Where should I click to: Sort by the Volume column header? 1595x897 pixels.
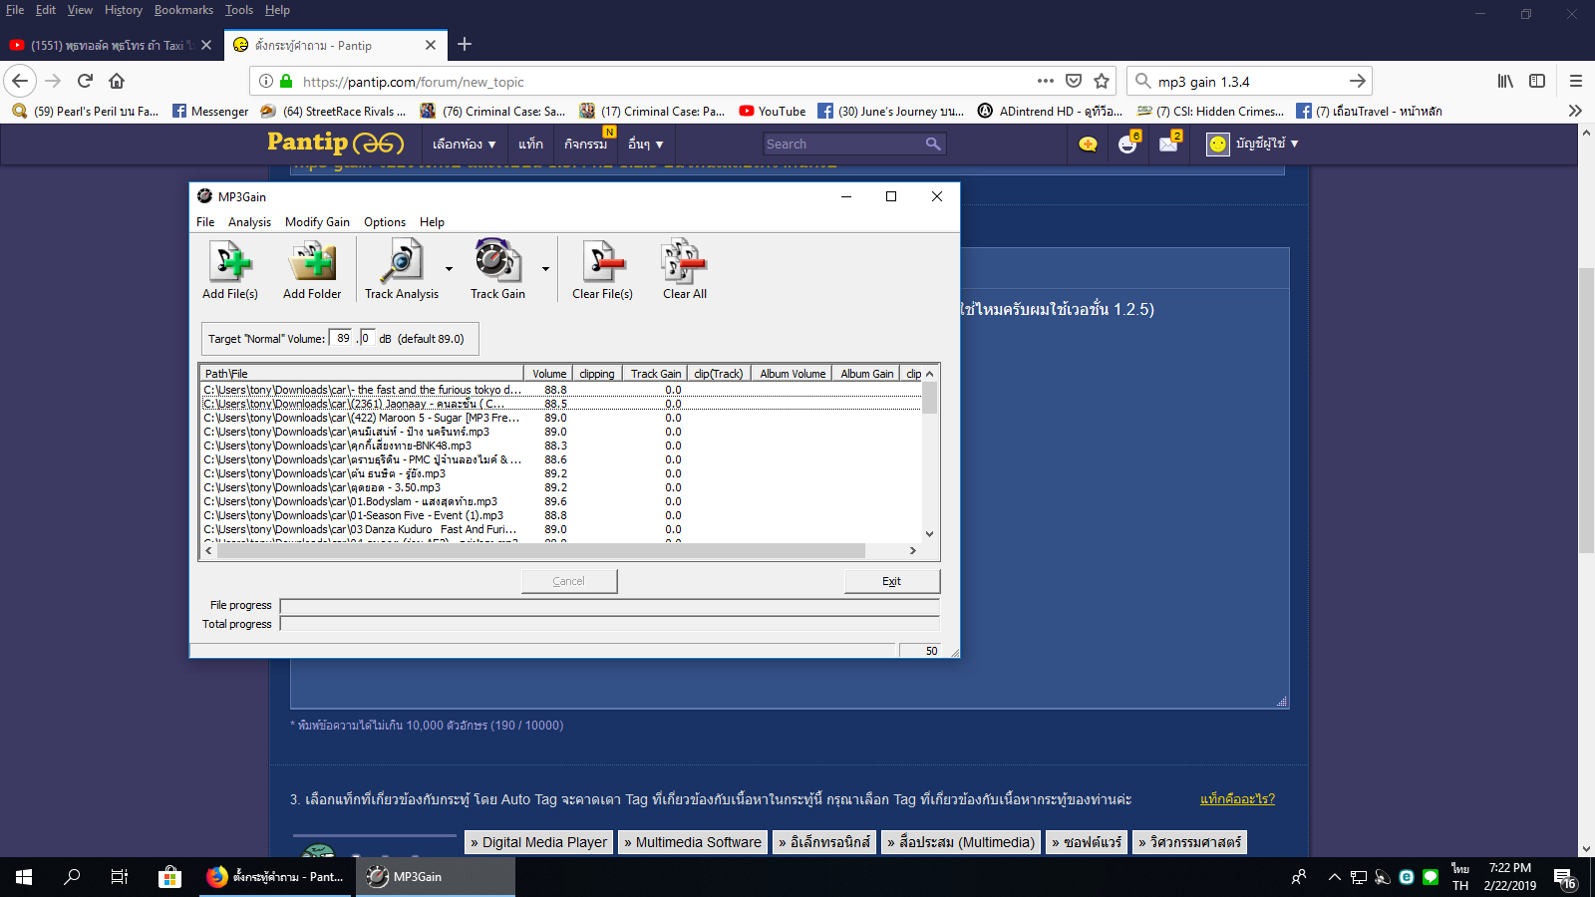[x=546, y=374]
